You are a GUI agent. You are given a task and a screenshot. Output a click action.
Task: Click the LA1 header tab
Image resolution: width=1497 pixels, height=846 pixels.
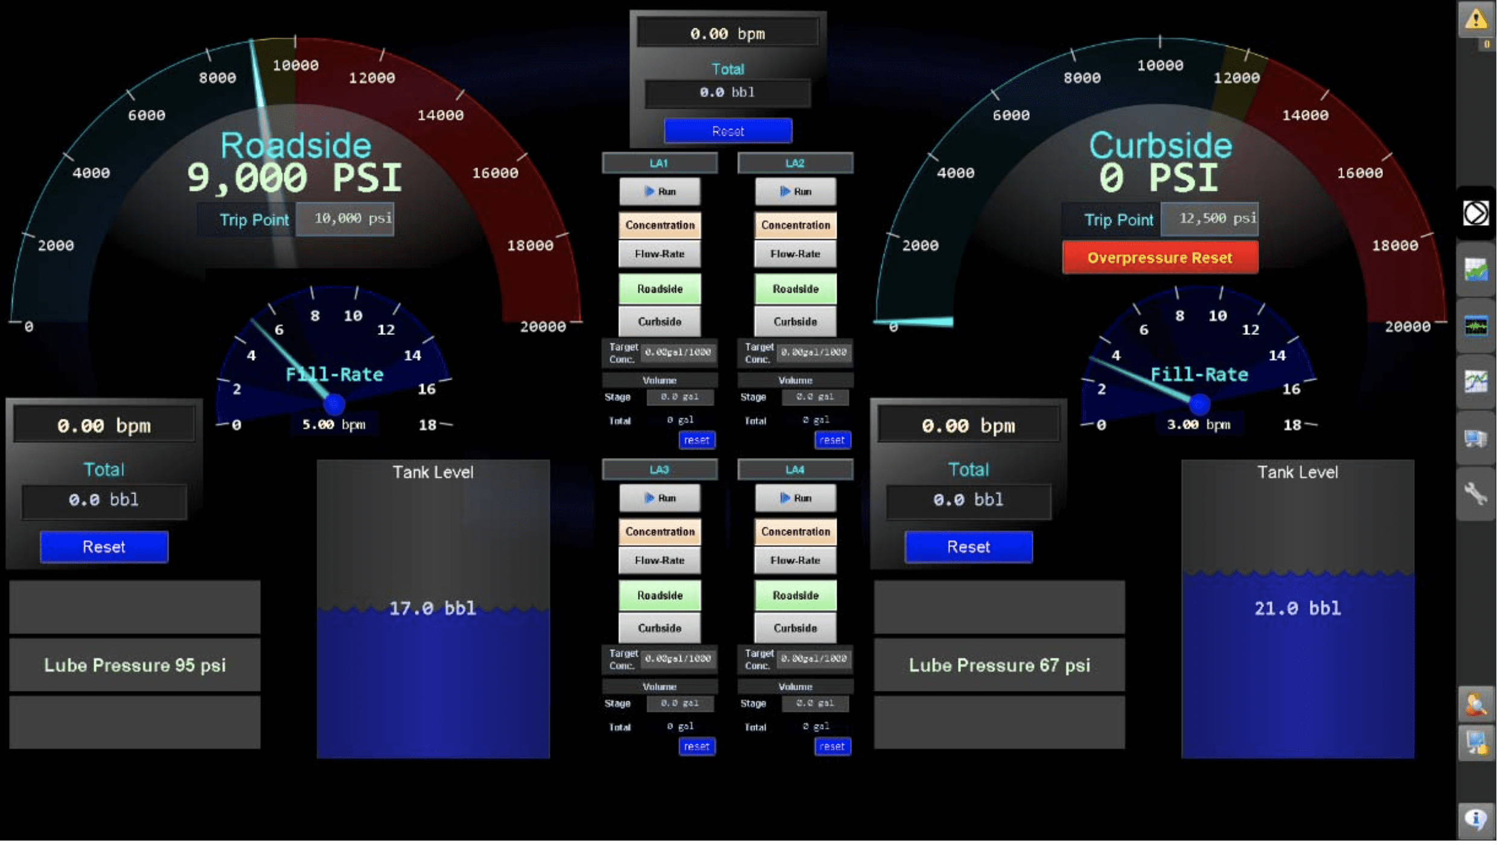[660, 164]
